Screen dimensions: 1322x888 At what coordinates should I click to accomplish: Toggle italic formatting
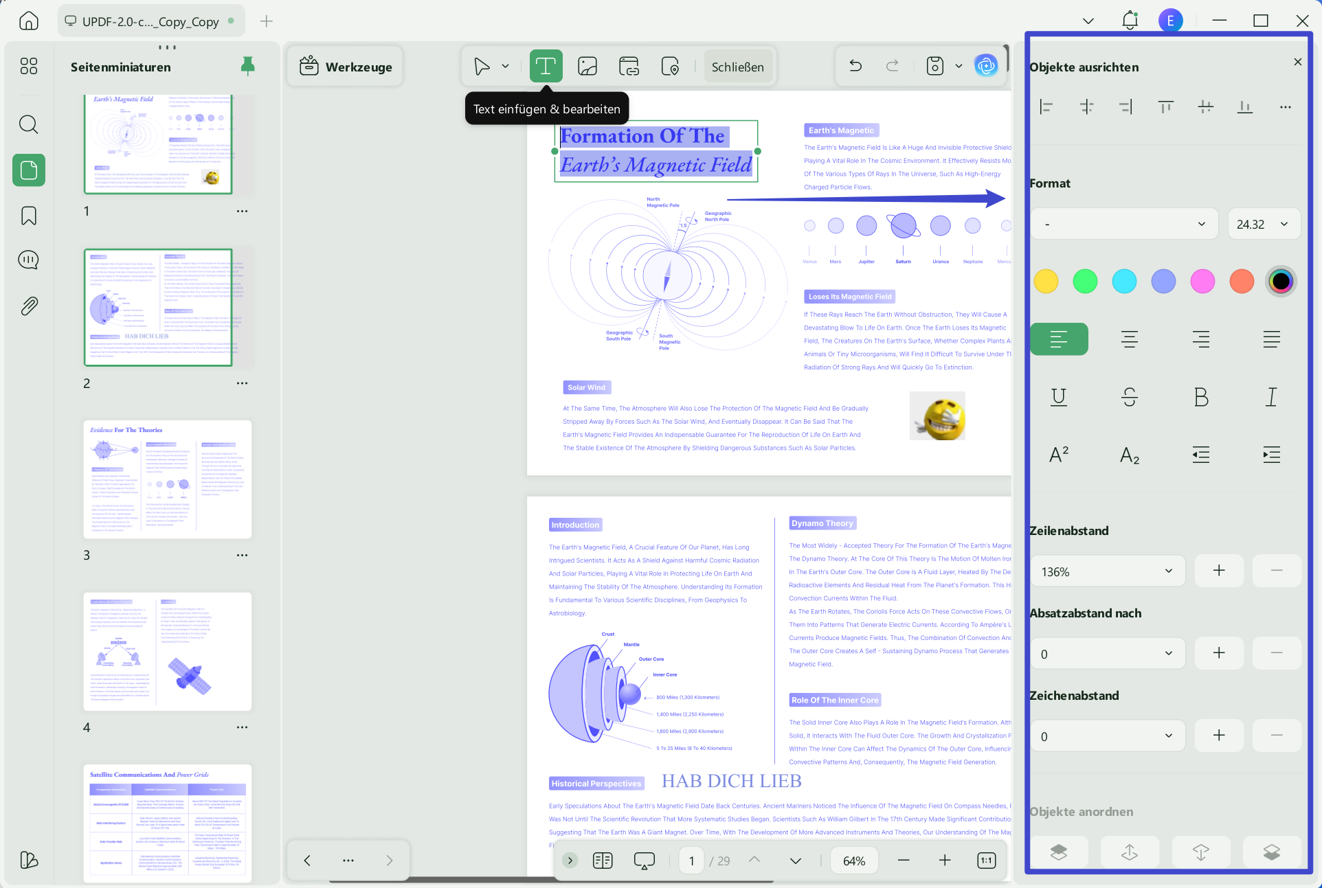(x=1270, y=397)
